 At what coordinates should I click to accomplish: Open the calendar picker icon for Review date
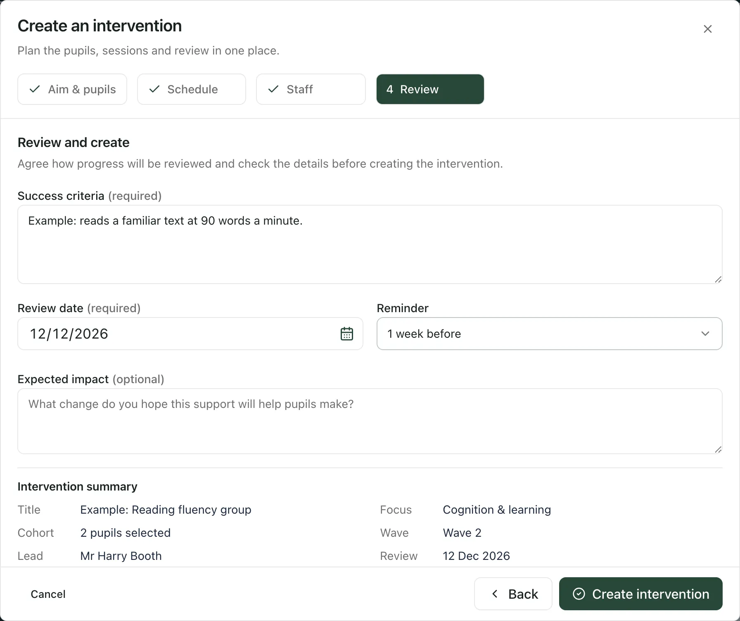[x=346, y=334]
